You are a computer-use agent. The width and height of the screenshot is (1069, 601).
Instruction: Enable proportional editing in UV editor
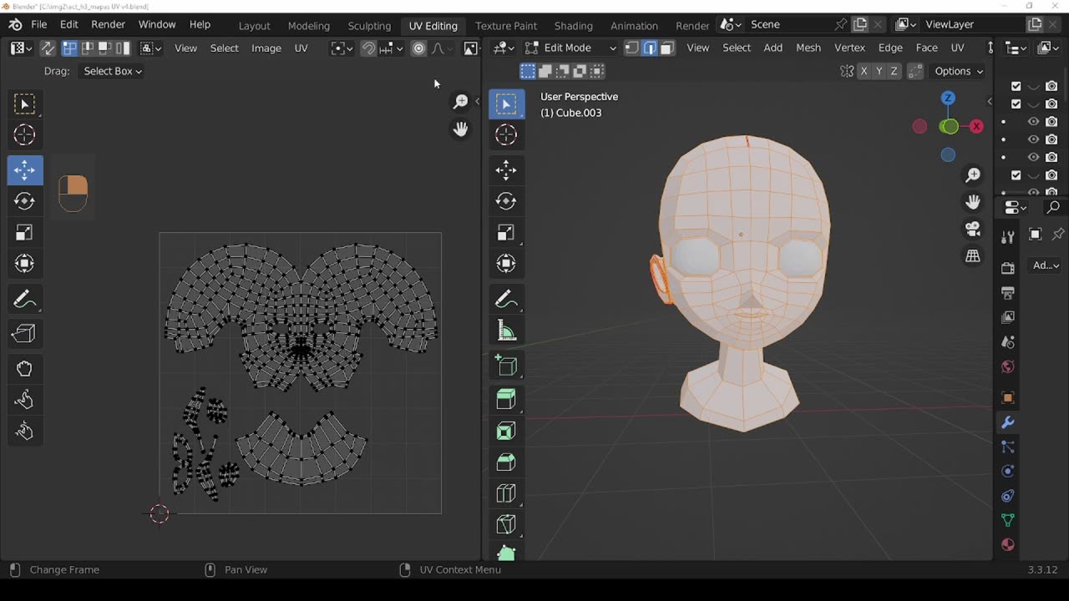pyautogui.click(x=418, y=48)
